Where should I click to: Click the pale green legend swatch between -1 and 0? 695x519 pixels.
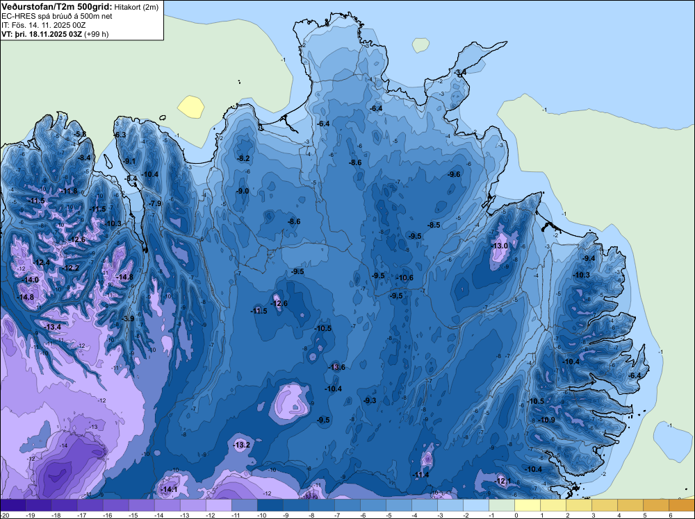tap(501, 505)
